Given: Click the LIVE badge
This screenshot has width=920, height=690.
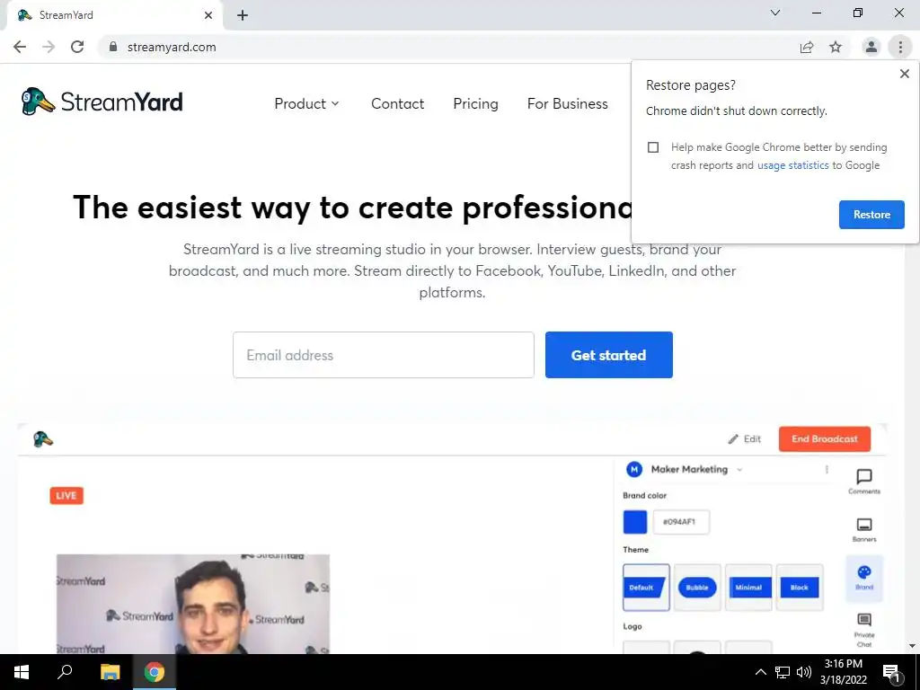Looking at the screenshot, I should tap(66, 496).
